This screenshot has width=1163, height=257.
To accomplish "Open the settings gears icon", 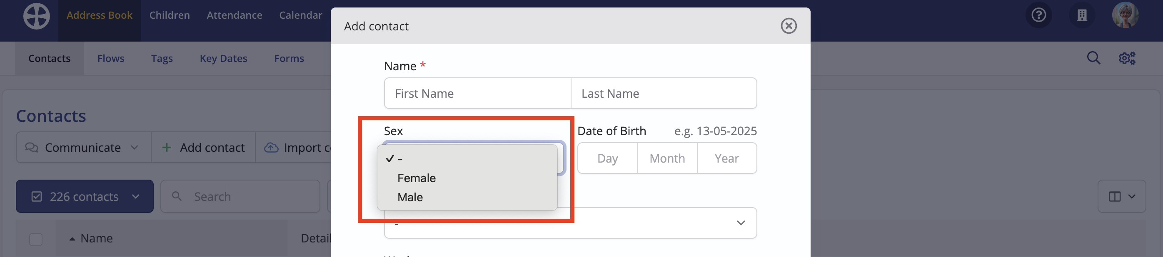I will (x=1126, y=58).
